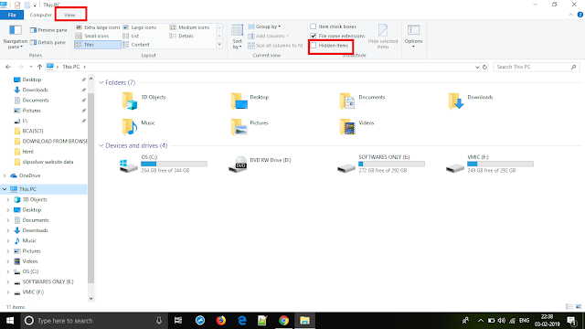
Task: Enable Item check boxes
Action: pos(314,27)
